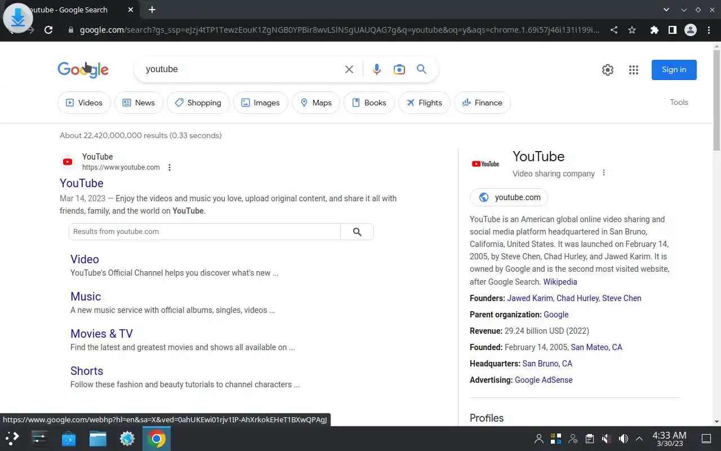Open the tab search chevron
The width and height of the screenshot is (721, 451).
pyautogui.click(x=666, y=10)
